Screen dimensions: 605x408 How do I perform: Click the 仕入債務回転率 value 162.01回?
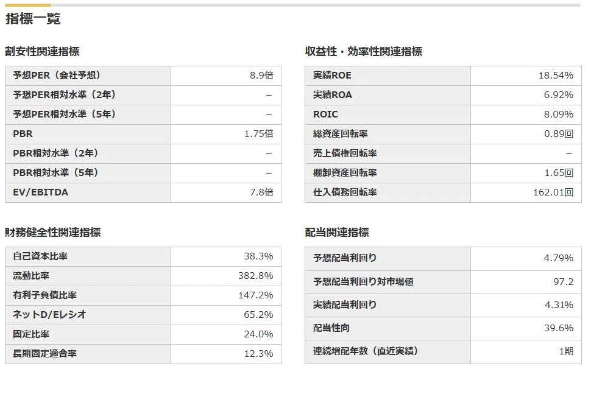(553, 192)
